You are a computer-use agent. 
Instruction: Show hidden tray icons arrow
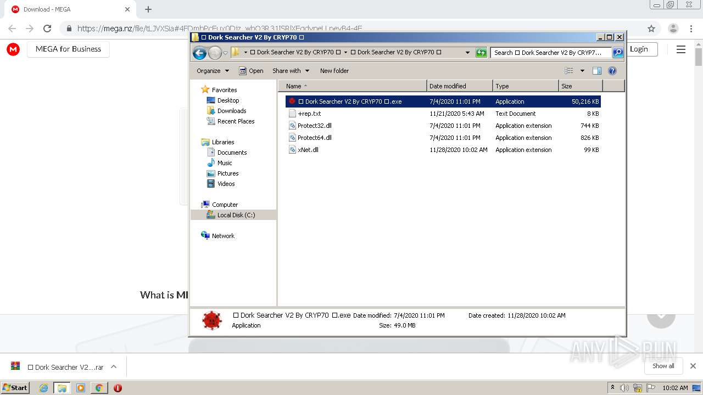612,388
